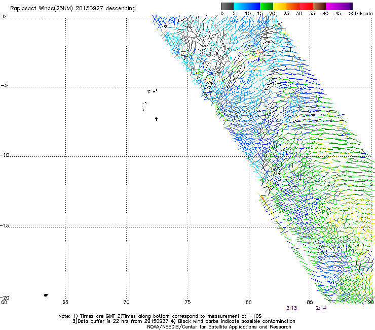Viewport: 375px width, 330px height.
Task: Click the latitude label '-15'
Action: pyautogui.click(x=5, y=225)
